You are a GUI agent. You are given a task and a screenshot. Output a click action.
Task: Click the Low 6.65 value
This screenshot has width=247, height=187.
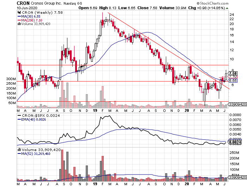click(x=127, y=8)
